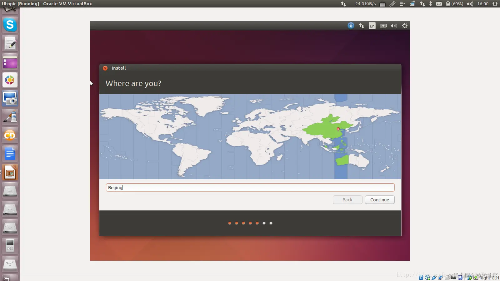The width and height of the screenshot is (500, 281).
Task: Open the guest sound volume indicator
Action: pos(394,26)
